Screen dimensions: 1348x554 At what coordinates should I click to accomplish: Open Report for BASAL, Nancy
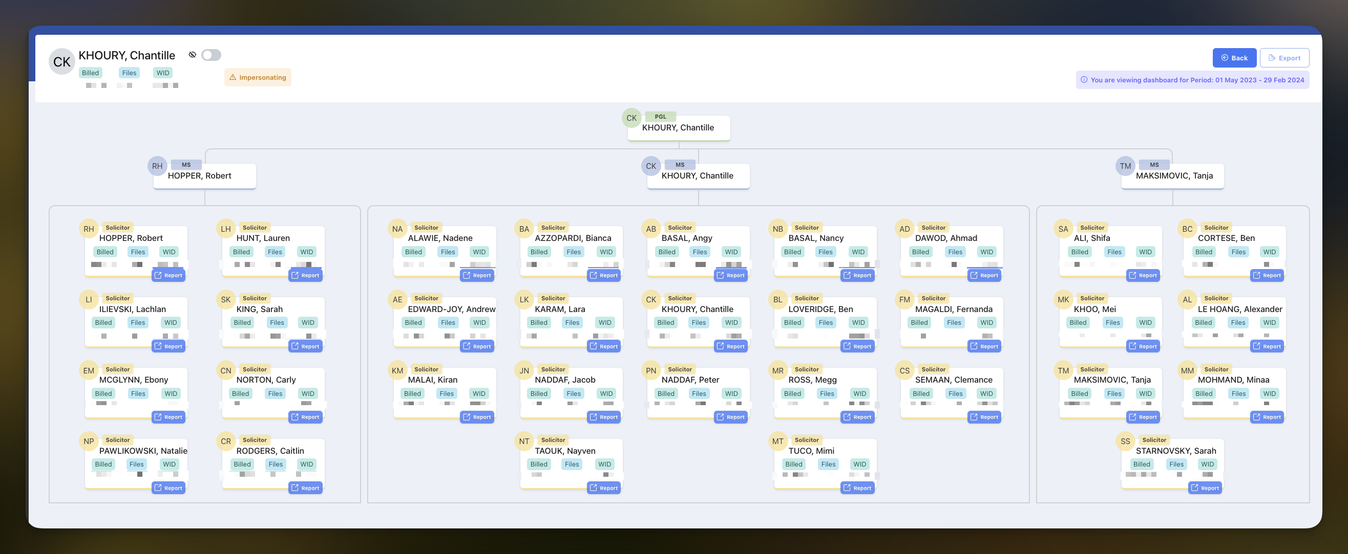point(858,275)
